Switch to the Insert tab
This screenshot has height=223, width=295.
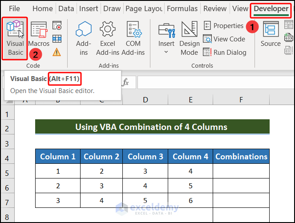(x=89, y=8)
